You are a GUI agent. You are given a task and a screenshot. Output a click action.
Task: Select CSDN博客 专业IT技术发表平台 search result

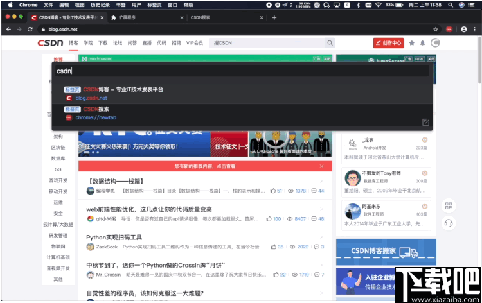pos(242,94)
